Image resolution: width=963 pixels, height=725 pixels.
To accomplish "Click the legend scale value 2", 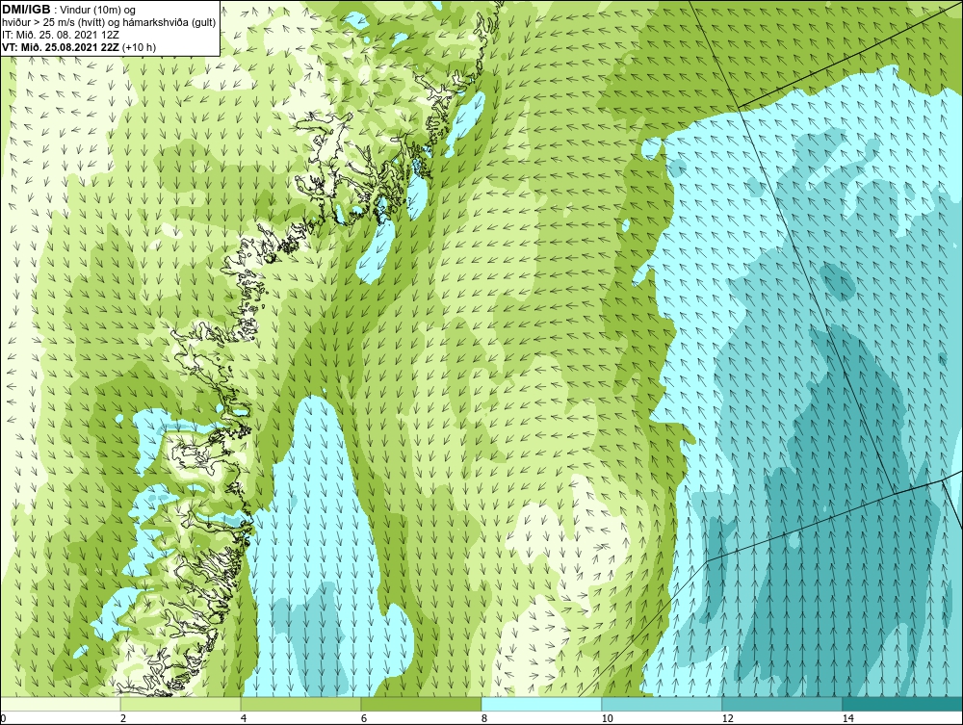I will (123, 718).
